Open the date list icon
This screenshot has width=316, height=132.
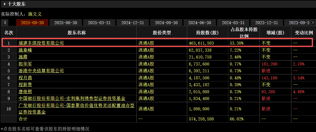coord(5,22)
